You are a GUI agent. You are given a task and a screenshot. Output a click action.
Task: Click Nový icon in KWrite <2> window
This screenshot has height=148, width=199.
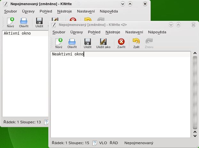pyautogui.click(x=59, y=42)
